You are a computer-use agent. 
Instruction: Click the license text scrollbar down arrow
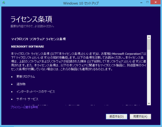149,103
